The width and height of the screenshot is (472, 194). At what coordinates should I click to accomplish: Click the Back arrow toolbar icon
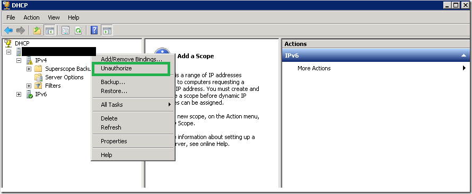coord(8,30)
